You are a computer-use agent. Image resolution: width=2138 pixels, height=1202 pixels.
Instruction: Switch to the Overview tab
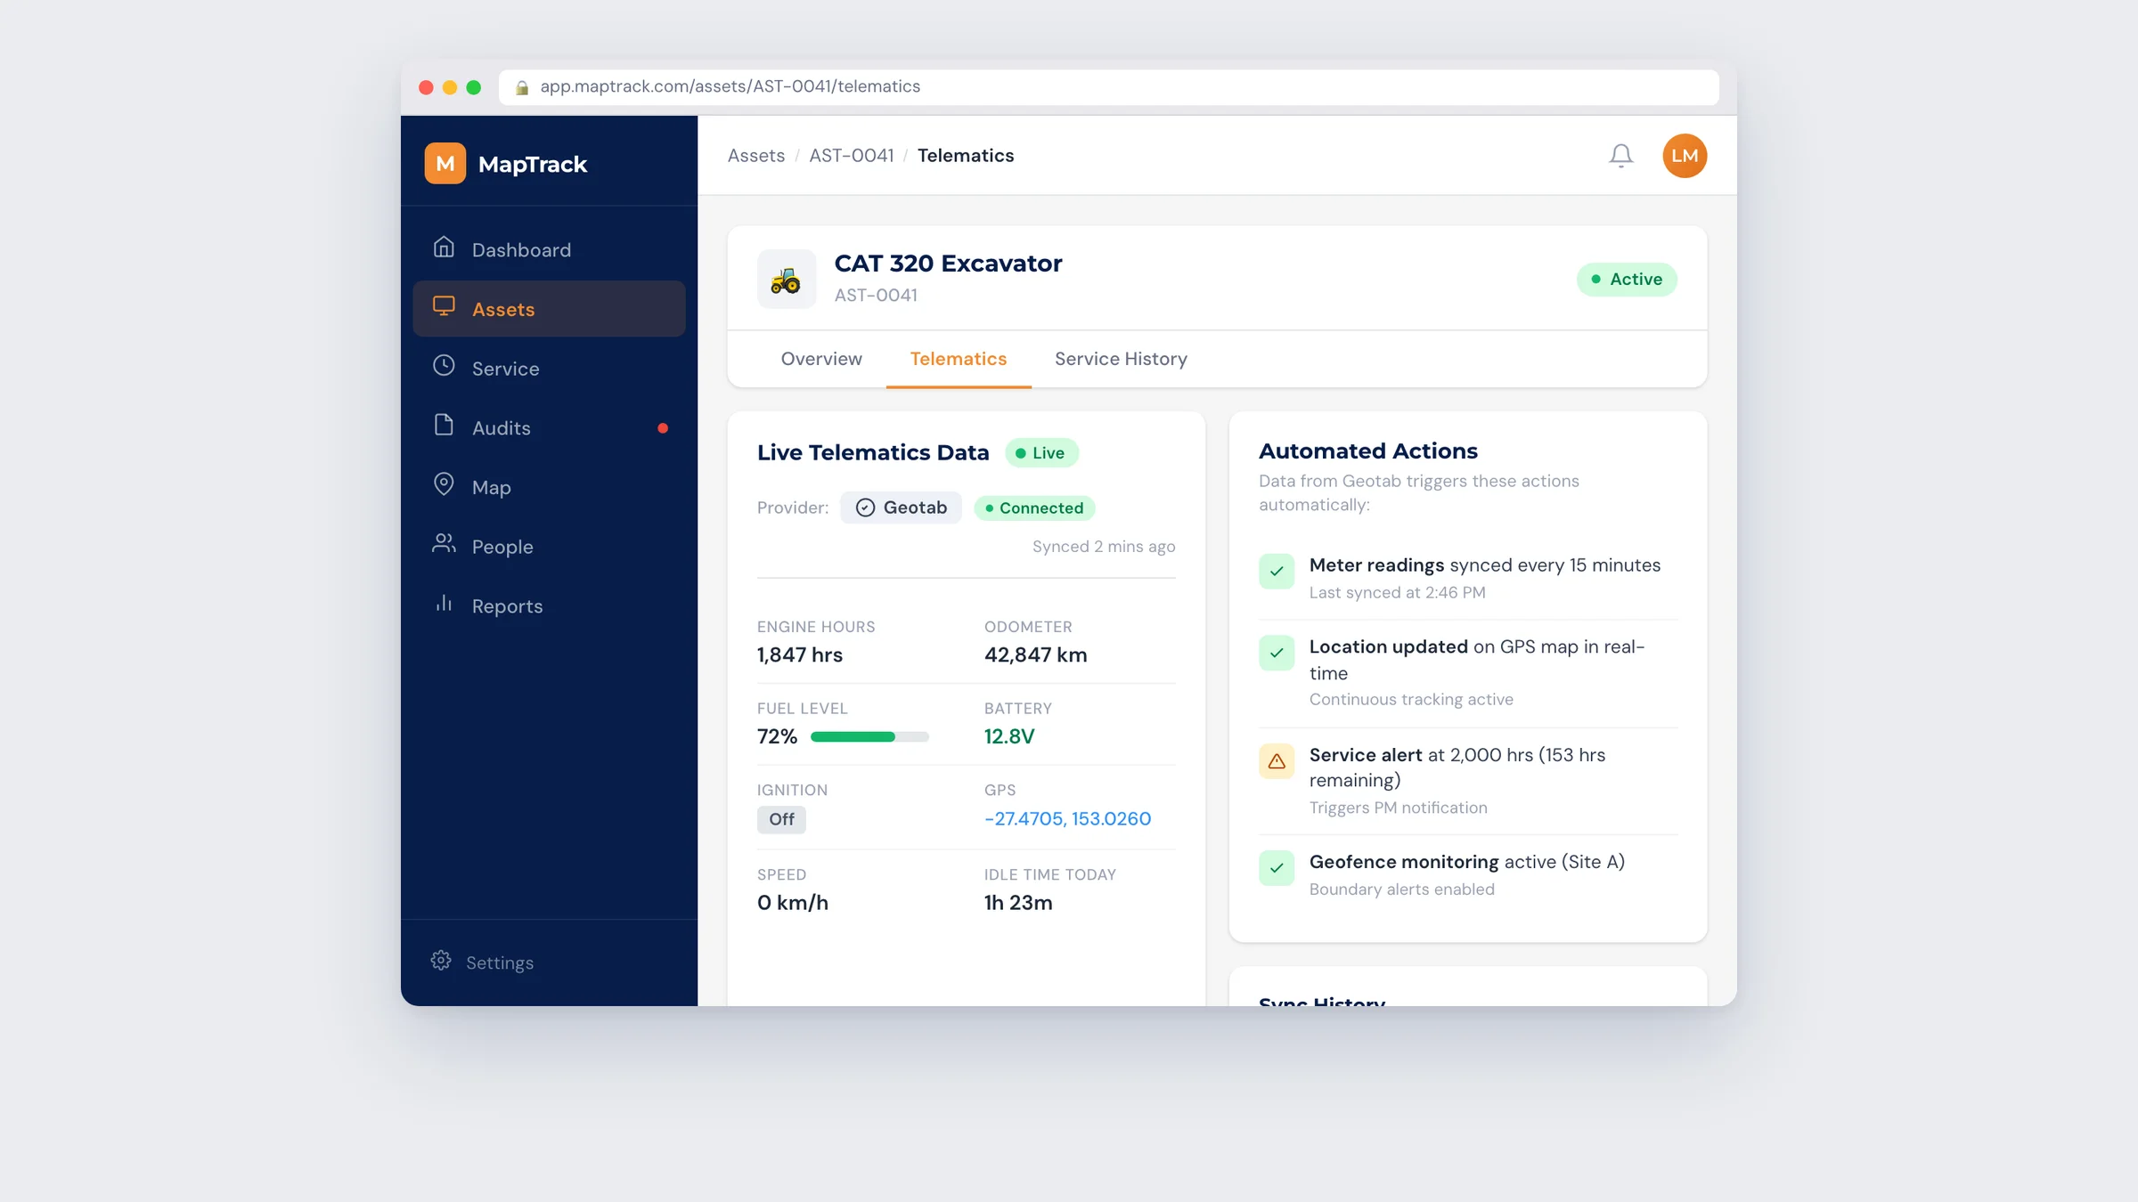(x=821, y=359)
